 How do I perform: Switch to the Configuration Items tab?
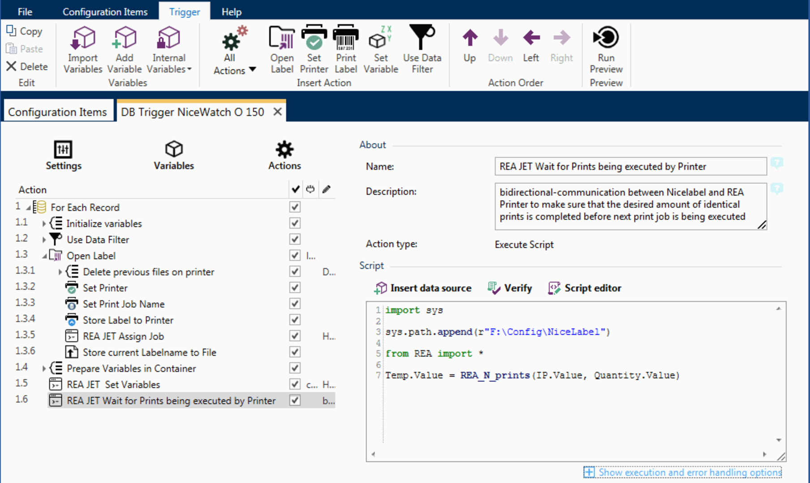click(58, 111)
